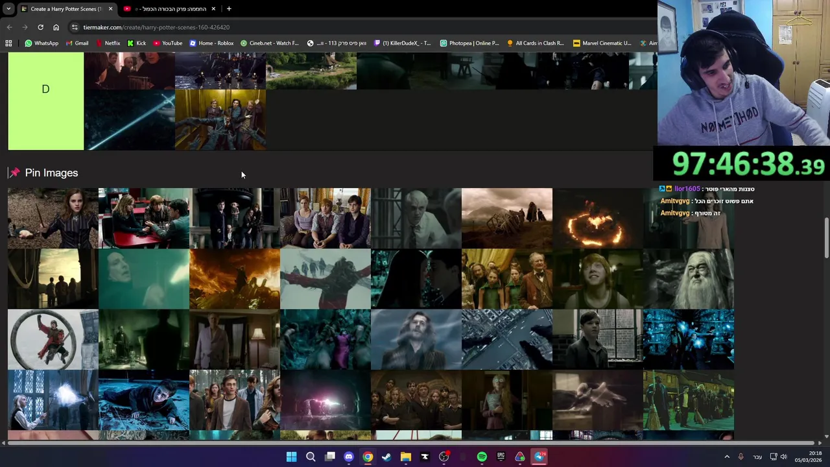The width and height of the screenshot is (830, 467).
Task: Click the page vertical scrollbar
Action: (x=826, y=237)
